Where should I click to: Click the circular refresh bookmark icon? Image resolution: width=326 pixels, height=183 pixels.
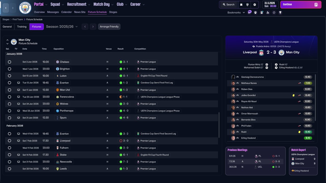[x=274, y=12]
